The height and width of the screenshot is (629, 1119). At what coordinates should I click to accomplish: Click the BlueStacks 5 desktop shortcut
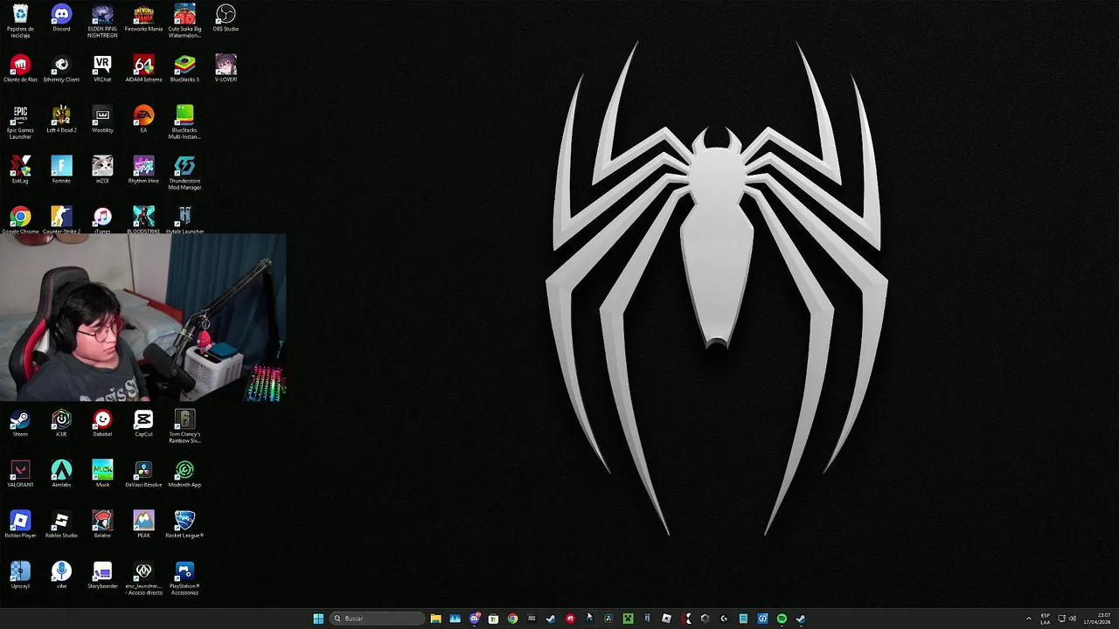click(184, 69)
